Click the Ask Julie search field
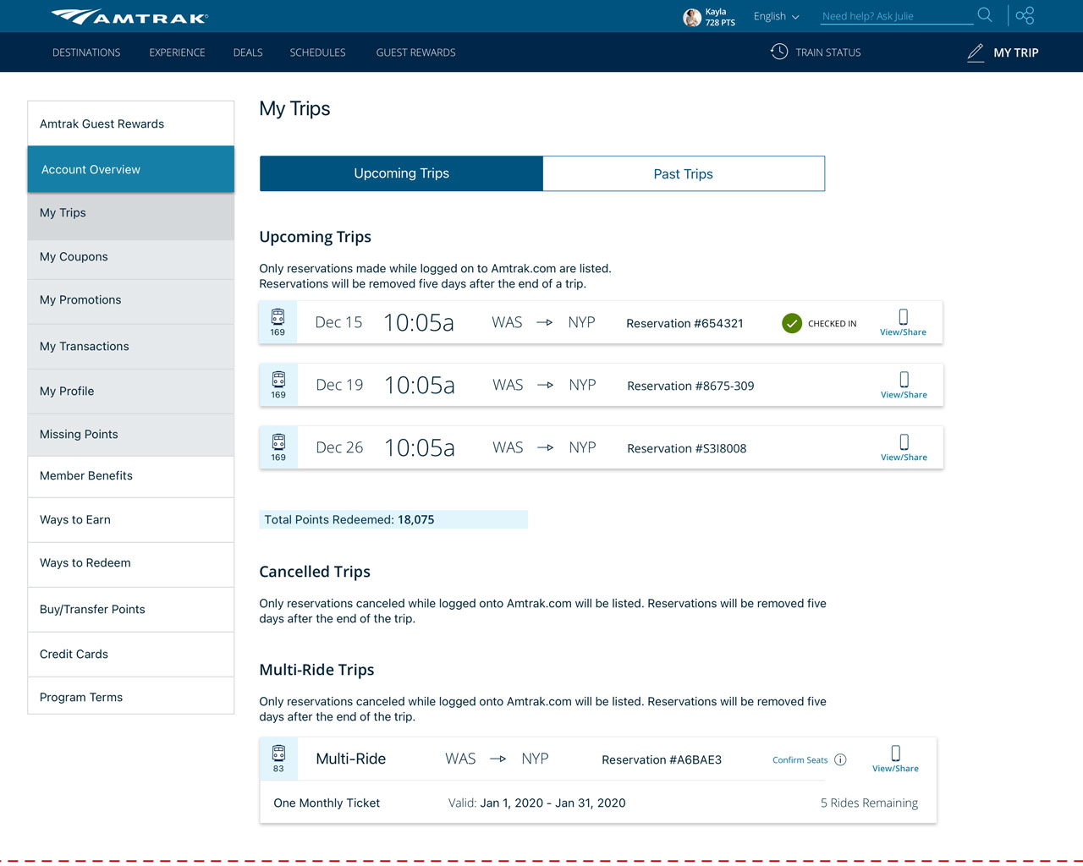The width and height of the screenshot is (1083, 866). [x=895, y=16]
